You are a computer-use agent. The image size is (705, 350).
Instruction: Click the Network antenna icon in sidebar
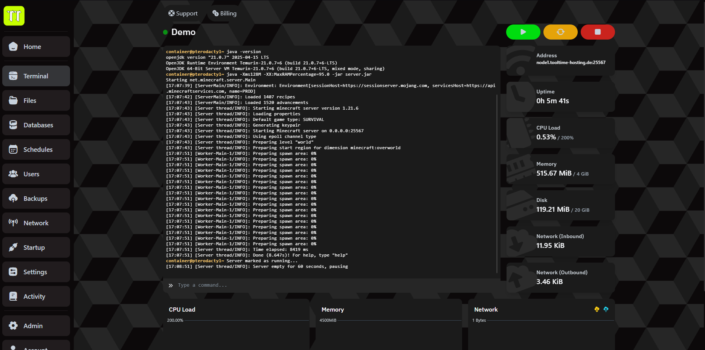(13, 223)
